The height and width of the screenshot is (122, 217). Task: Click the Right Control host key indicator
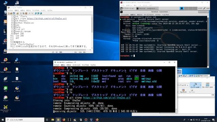(204, 76)
